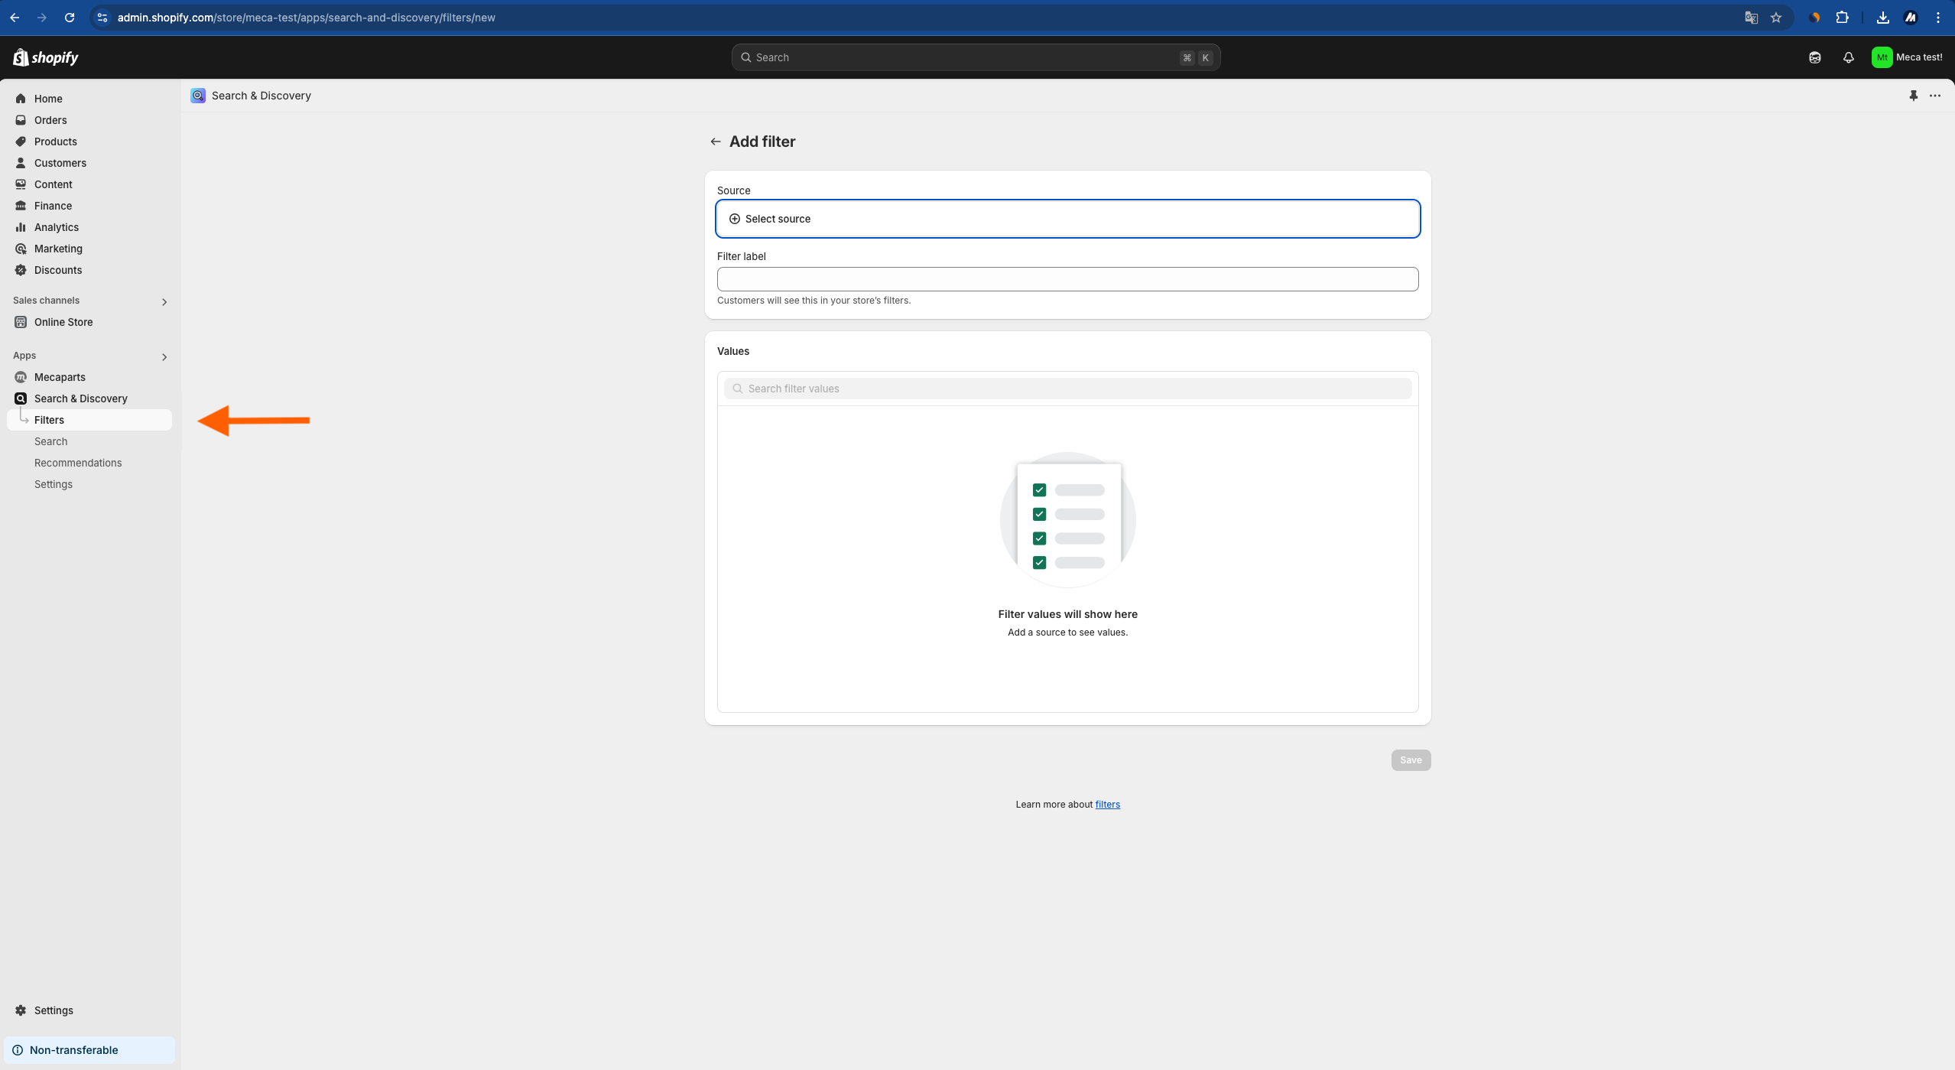Image resolution: width=1955 pixels, height=1070 pixels.
Task: Open the filters help link
Action: pyautogui.click(x=1107, y=805)
